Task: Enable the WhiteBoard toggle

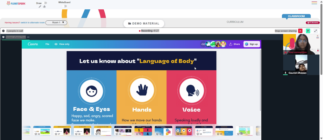Action: [x=65, y=6]
